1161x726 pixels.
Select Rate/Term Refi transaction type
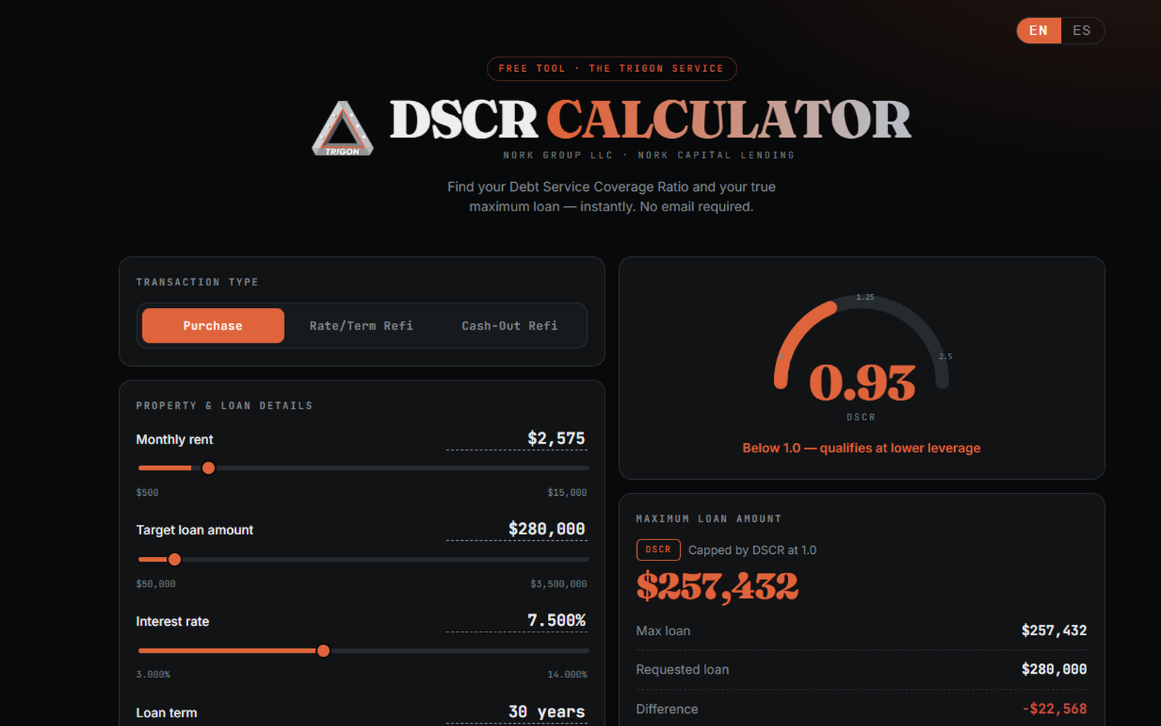361,325
